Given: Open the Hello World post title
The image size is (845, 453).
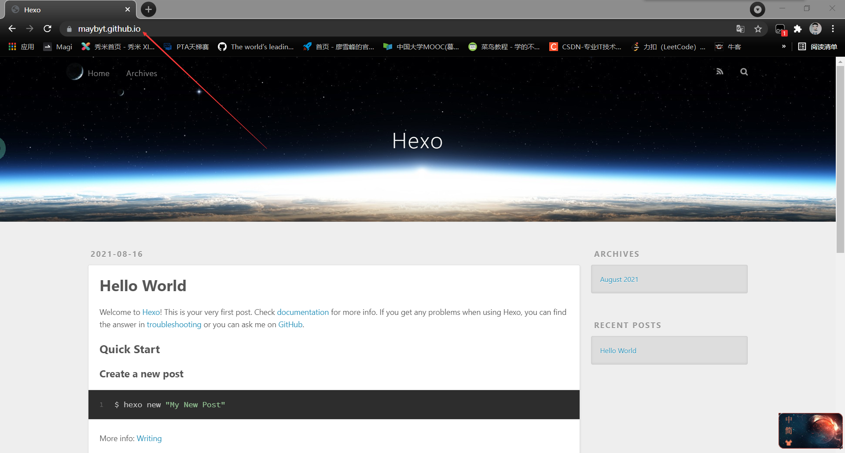Looking at the screenshot, I should pyautogui.click(x=143, y=286).
